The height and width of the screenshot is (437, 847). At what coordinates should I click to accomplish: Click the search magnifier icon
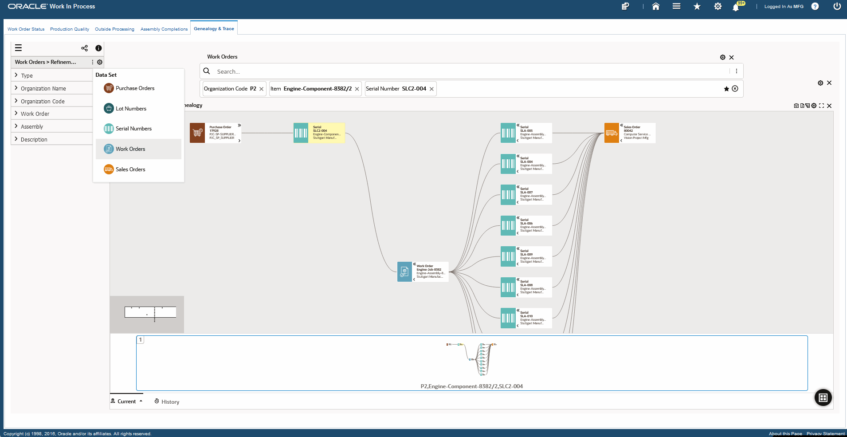(207, 71)
